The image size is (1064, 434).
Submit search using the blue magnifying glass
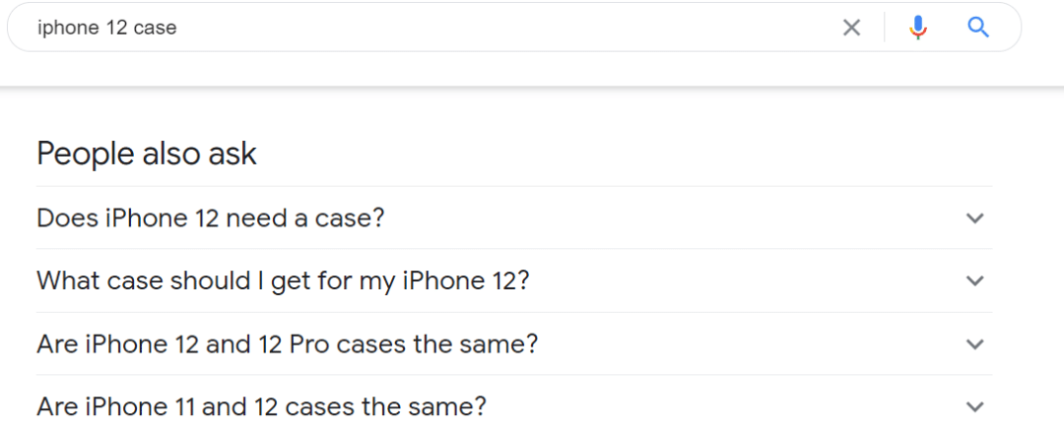pyautogui.click(x=977, y=28)
